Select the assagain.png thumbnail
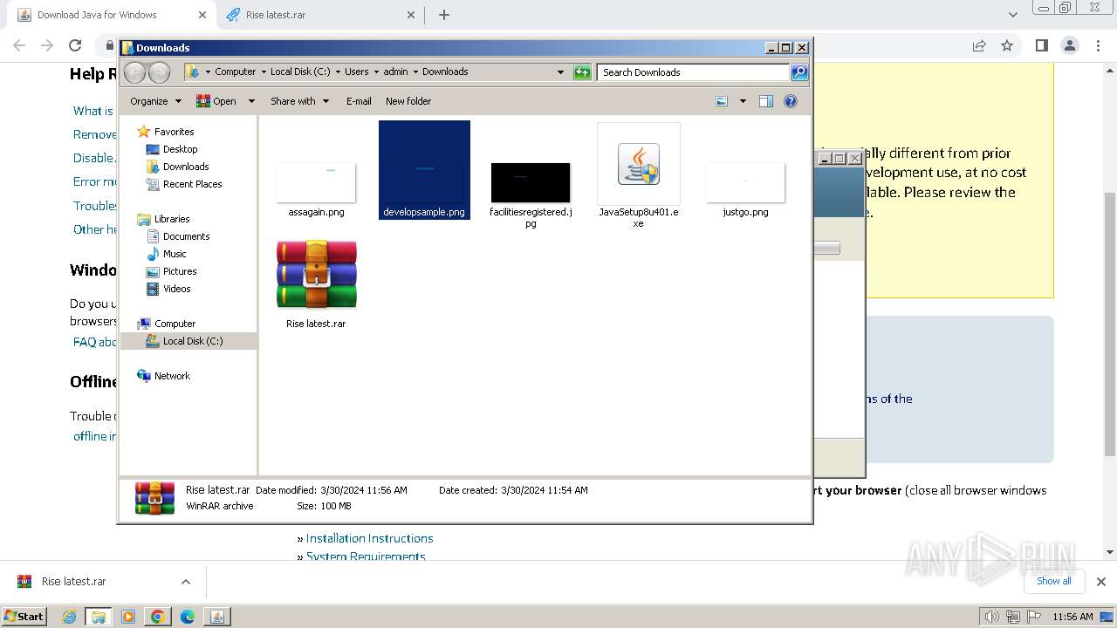This screenshot has width=1117, height=628. click(316, 182)
